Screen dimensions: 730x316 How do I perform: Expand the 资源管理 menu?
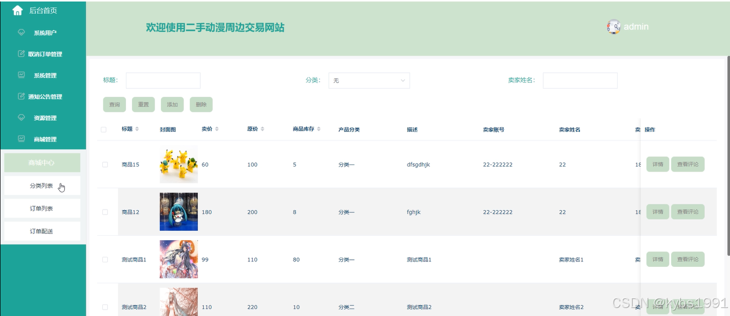pyautogui.click(x=43, y=118)
